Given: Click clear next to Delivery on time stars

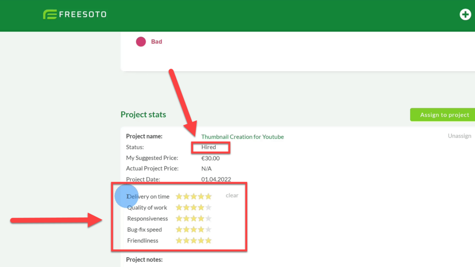Looking at the screenshot, I should click(232, 195).
